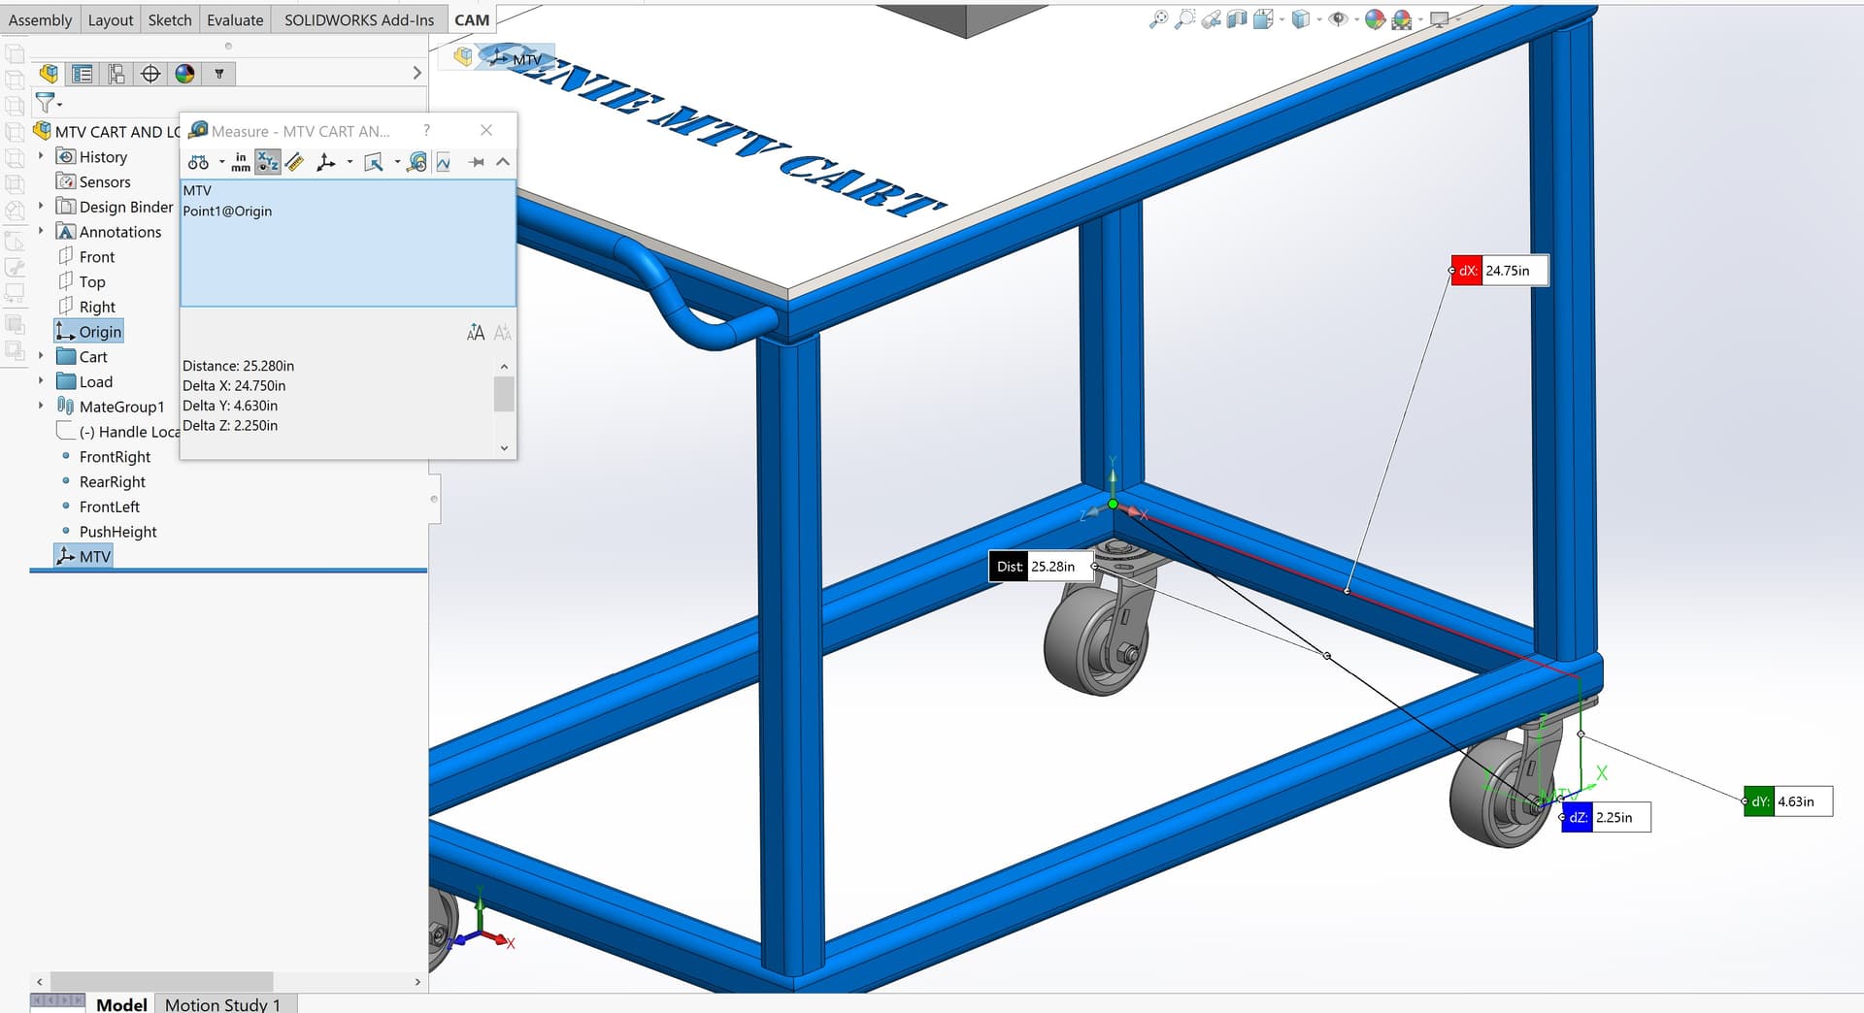Click the tree filter funnel icon
Viewport: 1864px width, 1013px height.
click(x=45, y=102)
